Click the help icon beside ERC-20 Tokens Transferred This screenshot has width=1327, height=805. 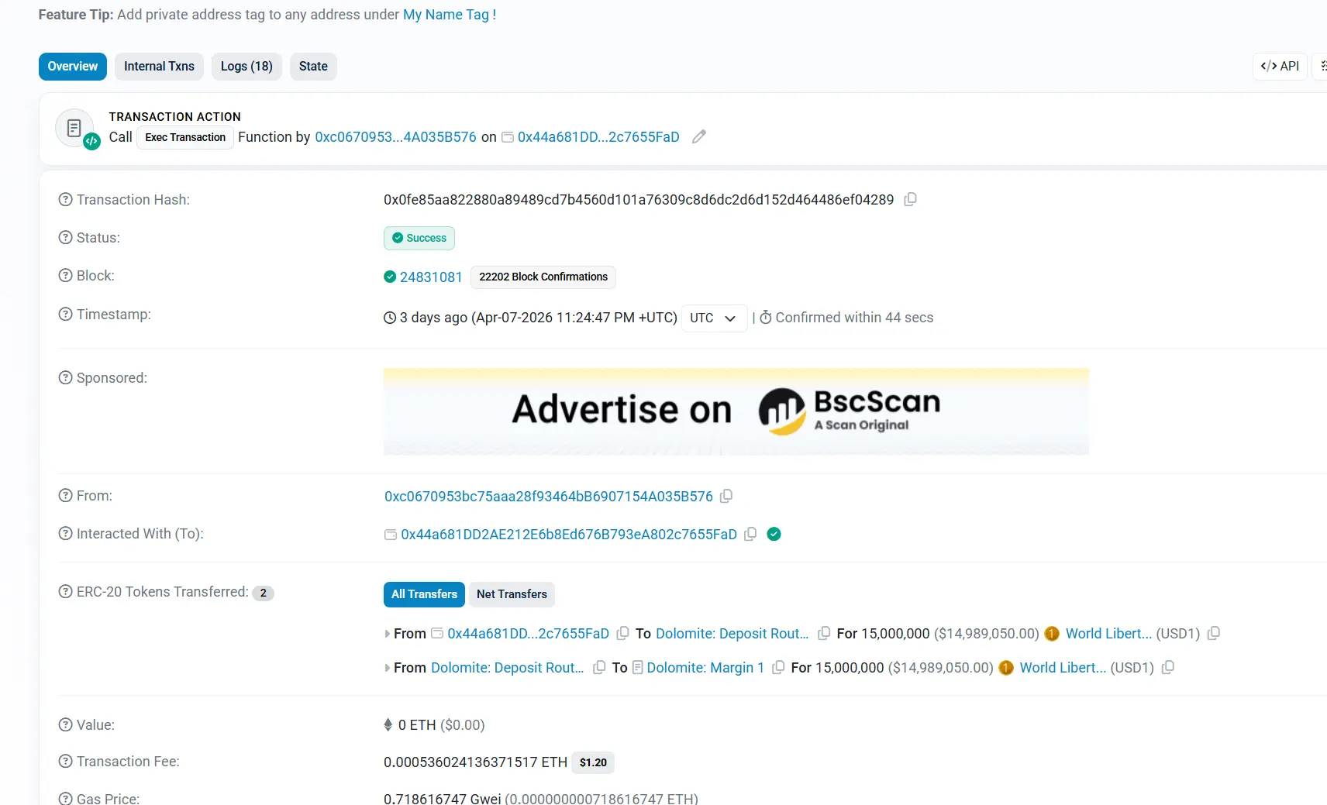point(66,592)
